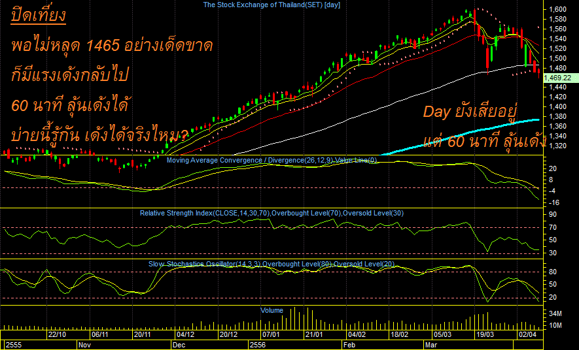
Task: Click the 21/01 date label
Action: point(314,334)
